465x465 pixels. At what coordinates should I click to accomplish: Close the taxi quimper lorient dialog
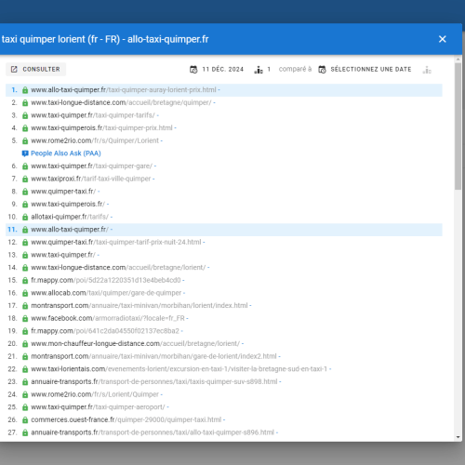coord(443,39)
